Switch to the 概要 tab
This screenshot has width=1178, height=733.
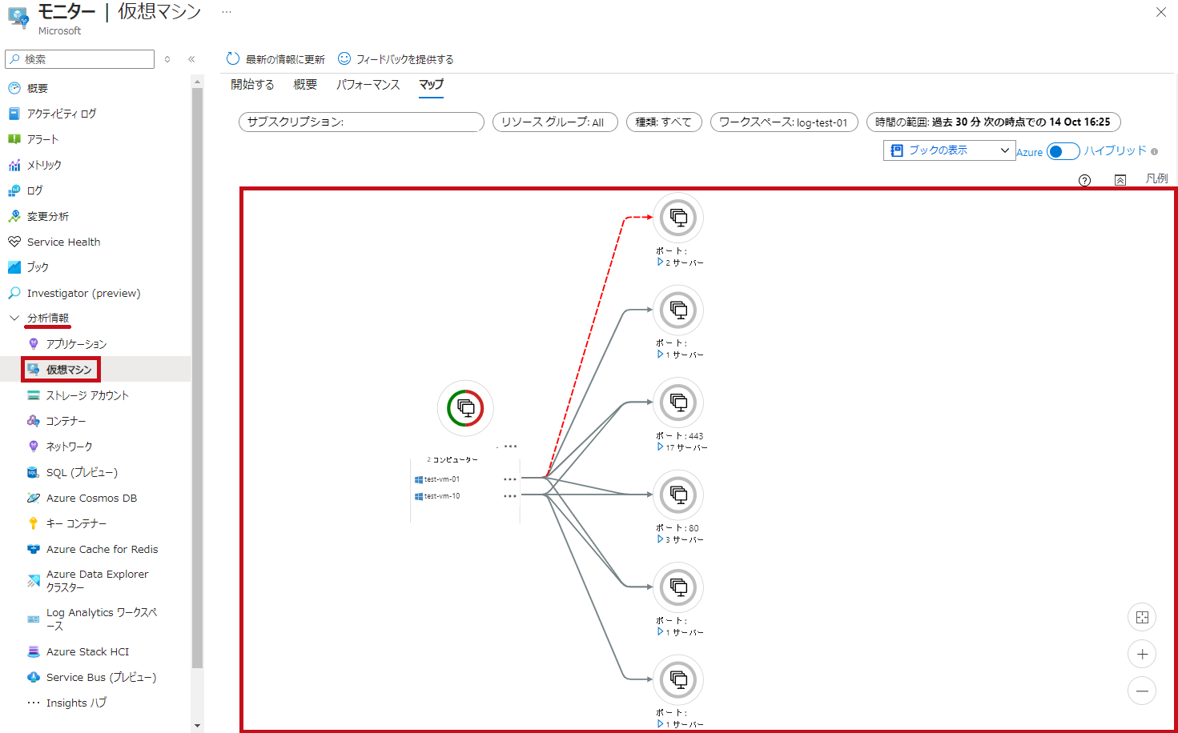[305, 84]
